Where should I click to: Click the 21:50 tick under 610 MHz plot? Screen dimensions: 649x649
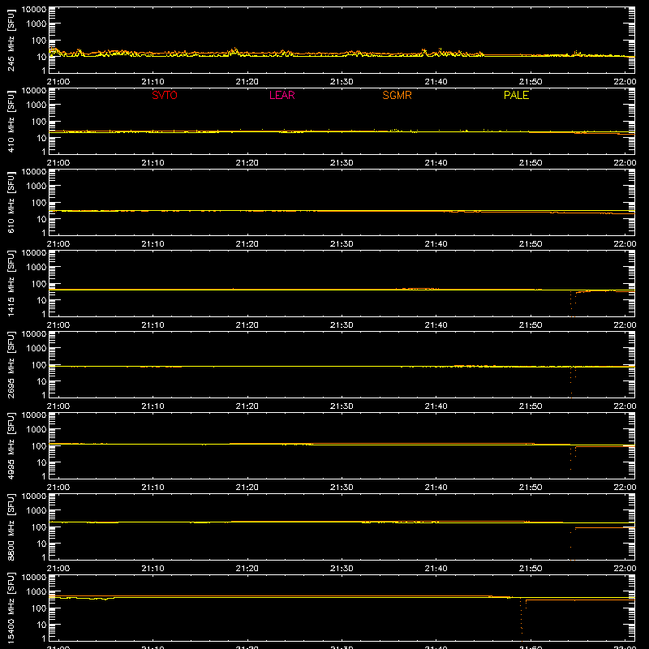coord(531,244)
